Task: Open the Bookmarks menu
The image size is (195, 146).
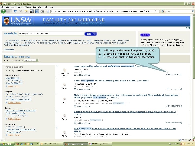Action: 37,7
